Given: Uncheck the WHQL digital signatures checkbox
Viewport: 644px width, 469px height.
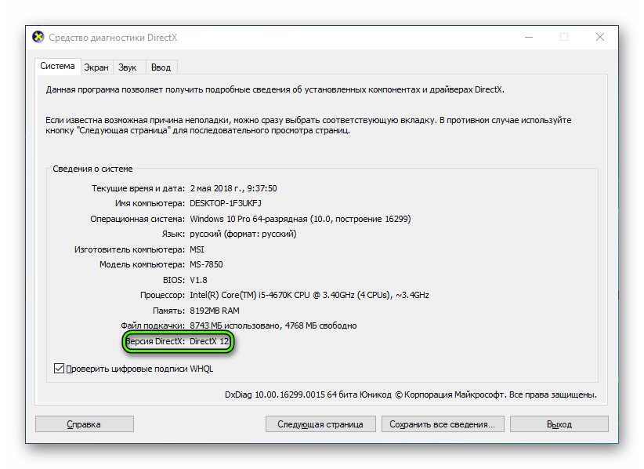Looking at the screenshot, I should tap(60, 368).
